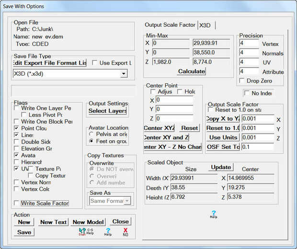Toggle the Less Pivot checkbox
The height and width of the screenshot is (249, 297).
tap(23, 114)
